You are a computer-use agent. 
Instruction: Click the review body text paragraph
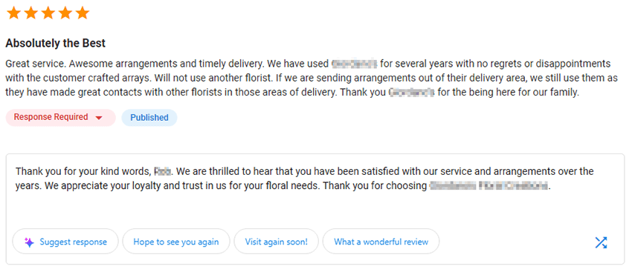point(308,78)
